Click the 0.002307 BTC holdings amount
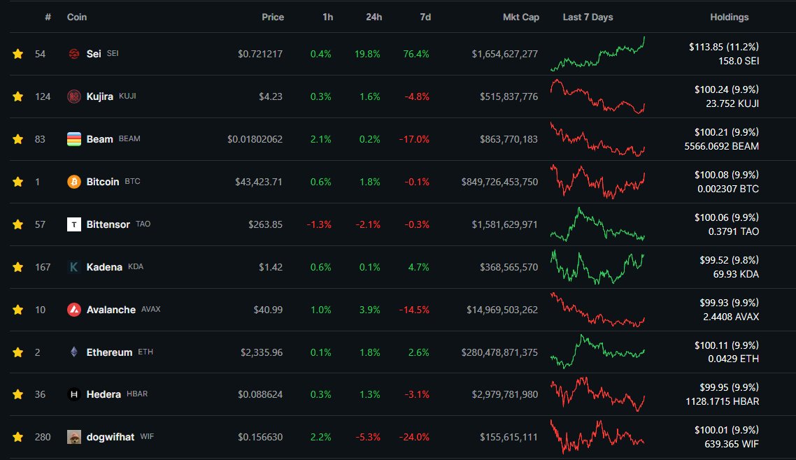Image resolution: width=796 pixels, height=460 pixels. pyautogui.click(x=728, y=189)
